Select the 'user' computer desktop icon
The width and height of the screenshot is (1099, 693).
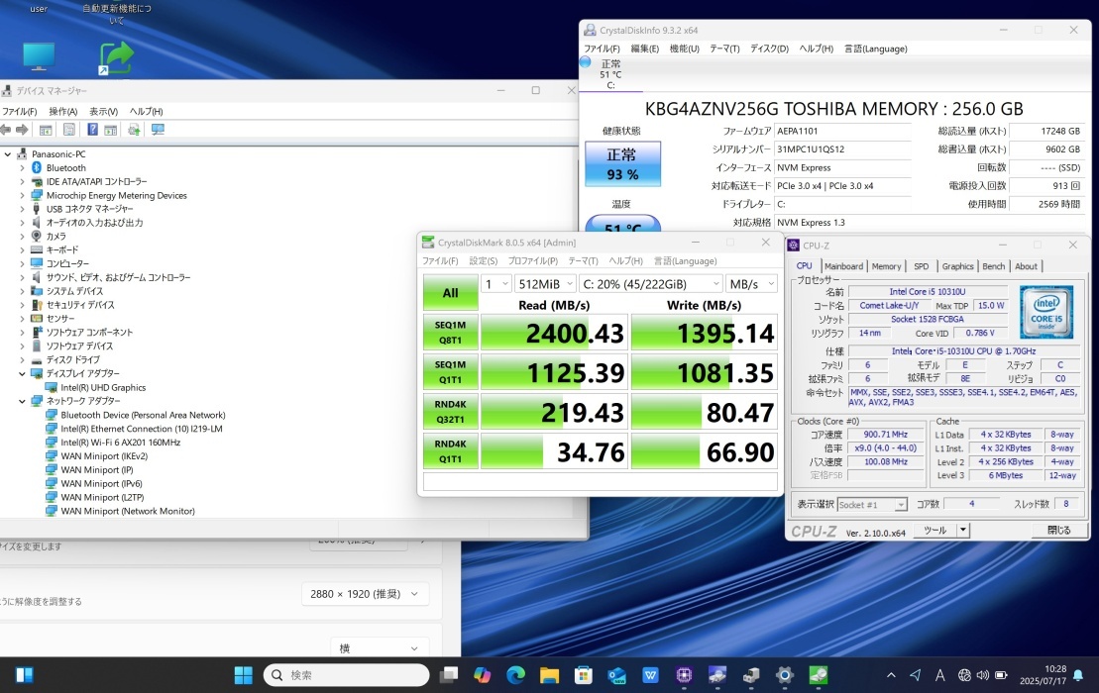pyautogui.click(x=39, y=56)
